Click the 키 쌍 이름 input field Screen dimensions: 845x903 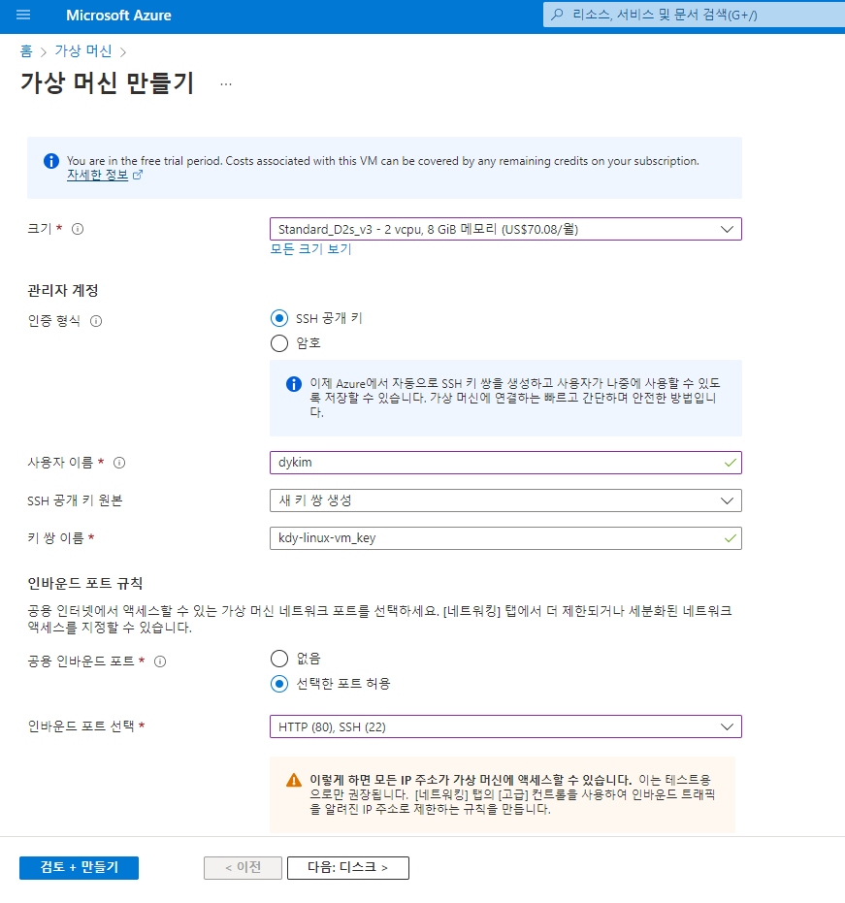[505, 538]
